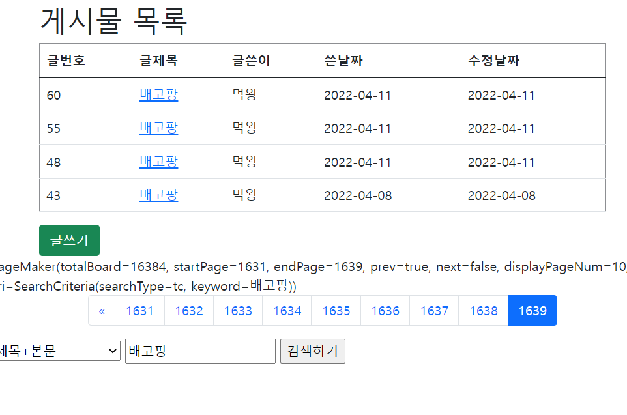Image resolution: width=627 pixels, height=415 pixels.
Task: Open the 배고팡 post in row 60
Action: point(158,94)
